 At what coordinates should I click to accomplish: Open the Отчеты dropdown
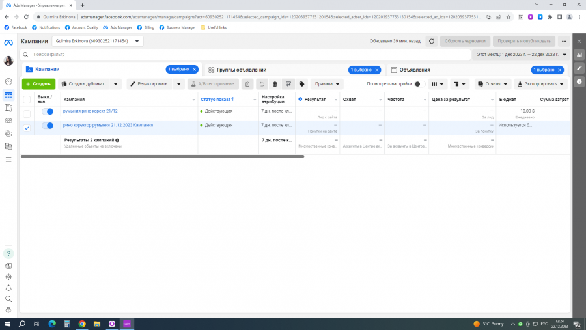coord(493,84)
